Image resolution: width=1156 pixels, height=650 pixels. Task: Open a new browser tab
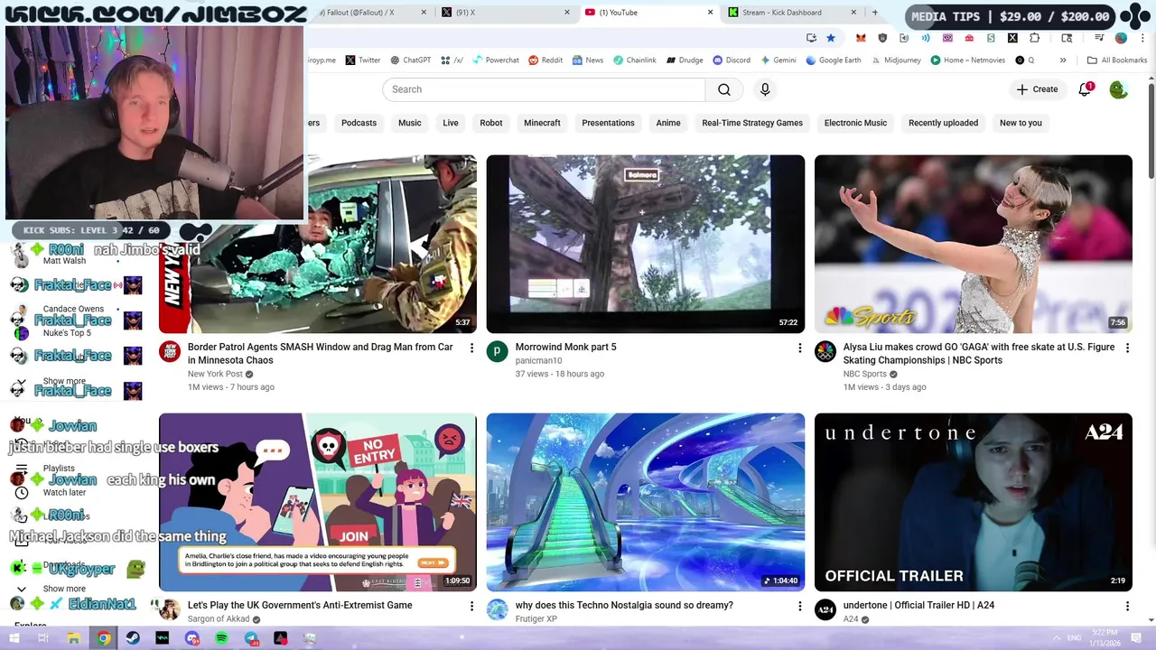pos(874,13)
